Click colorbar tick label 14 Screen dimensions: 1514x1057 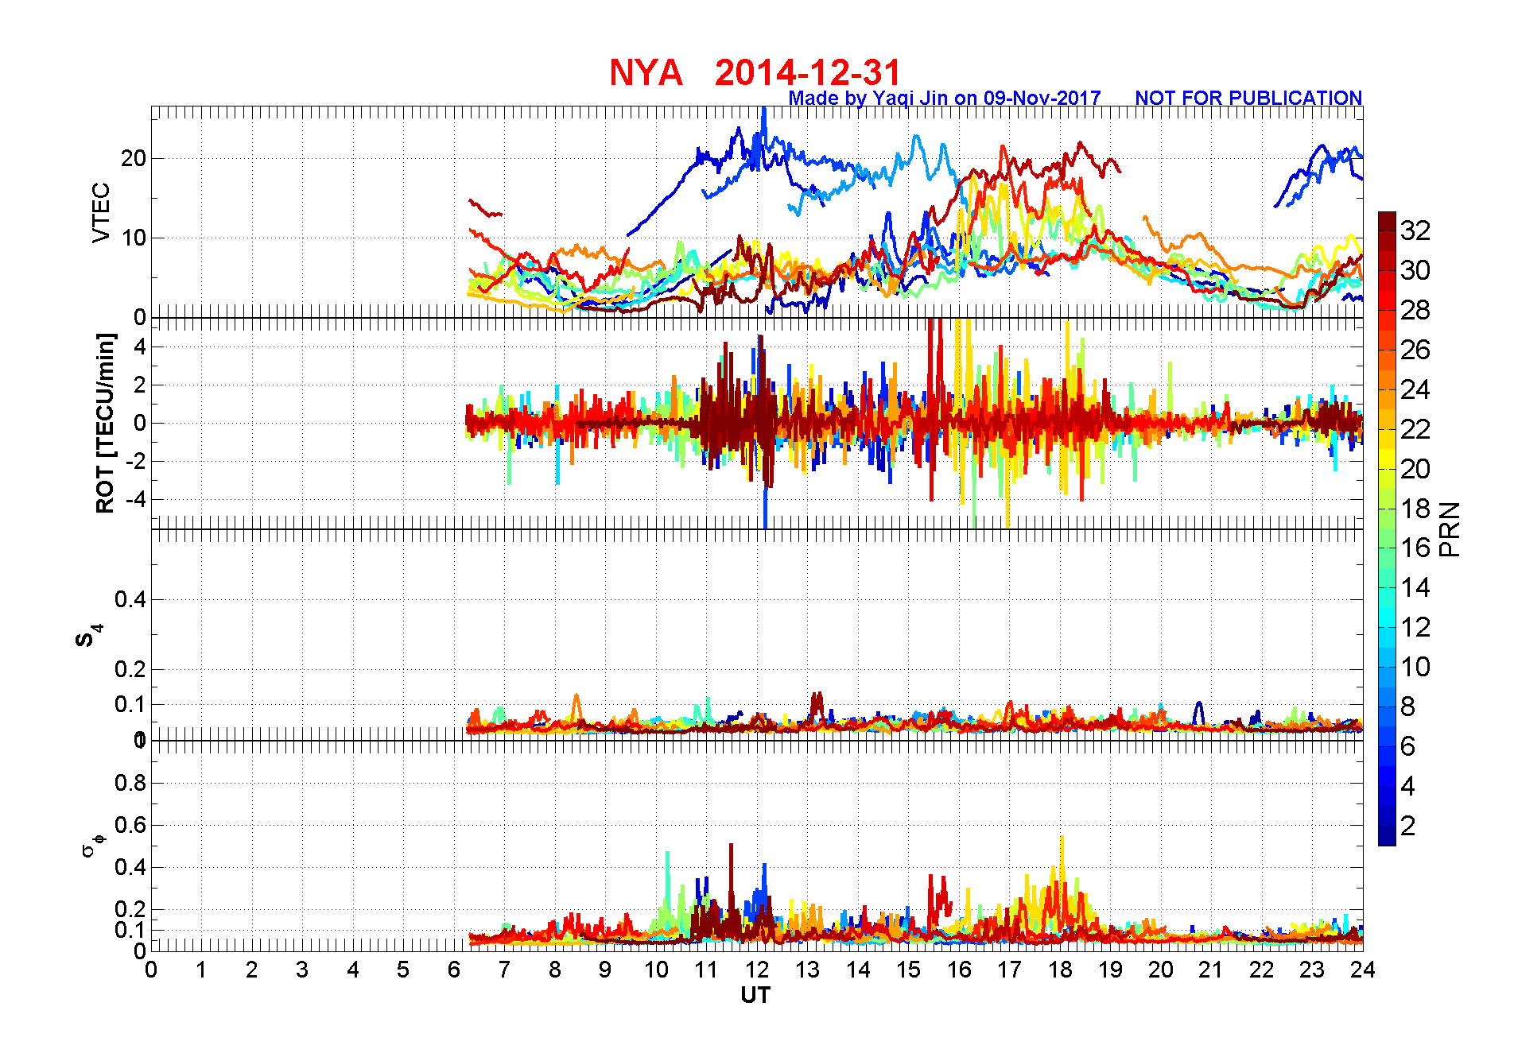coord(1415,587)
